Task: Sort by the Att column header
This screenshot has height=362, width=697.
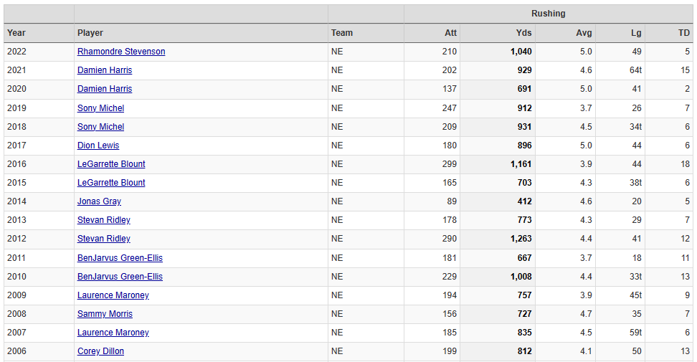Action: (x=450, y=33)
